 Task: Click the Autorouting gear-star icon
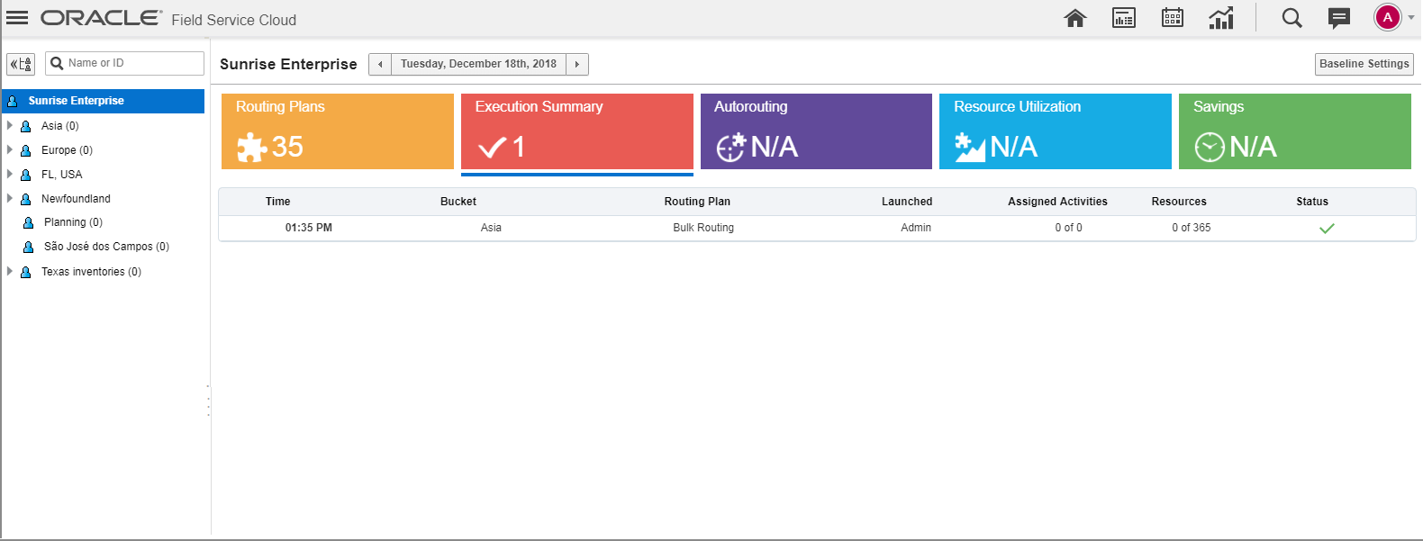tap(730, 147)
